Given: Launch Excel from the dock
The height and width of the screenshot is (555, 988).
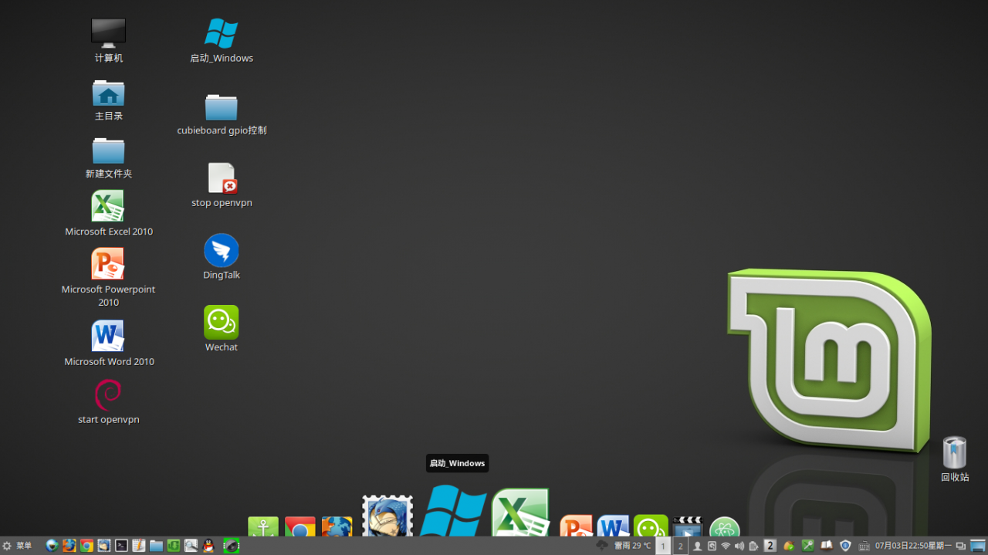Looking at the screenshot, I should (x=520, y=513).
